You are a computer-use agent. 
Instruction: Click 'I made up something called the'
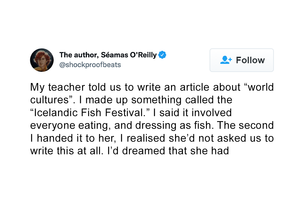tap(155, 100)
